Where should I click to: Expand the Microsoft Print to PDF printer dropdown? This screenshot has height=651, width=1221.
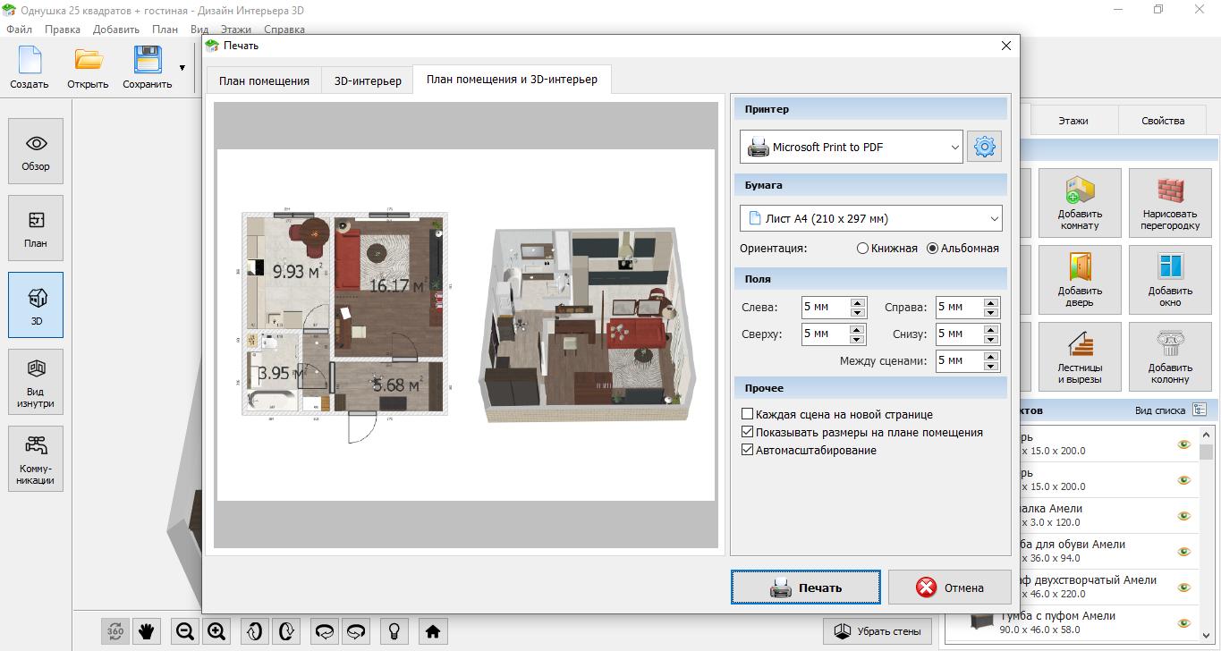851,147
